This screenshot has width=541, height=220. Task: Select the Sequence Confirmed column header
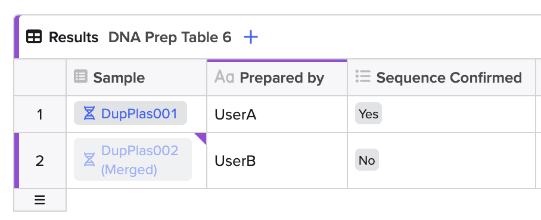click(441, 77)
